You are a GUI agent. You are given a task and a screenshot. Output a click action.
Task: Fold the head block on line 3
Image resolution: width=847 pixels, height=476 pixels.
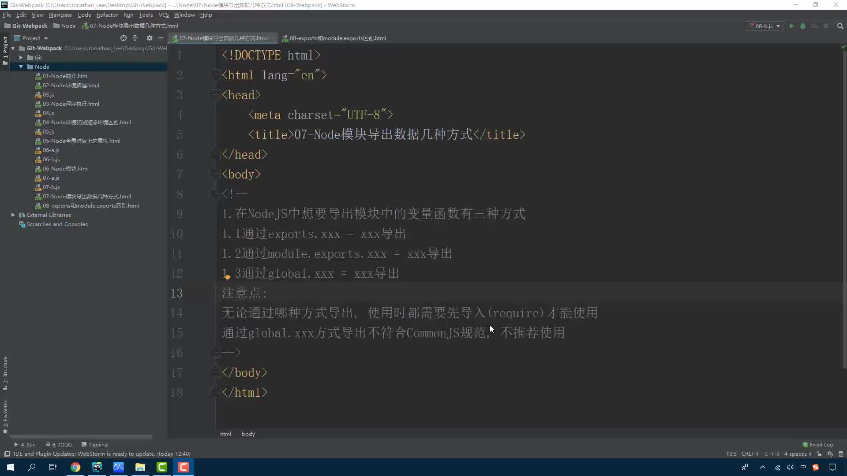coord(215,95)
